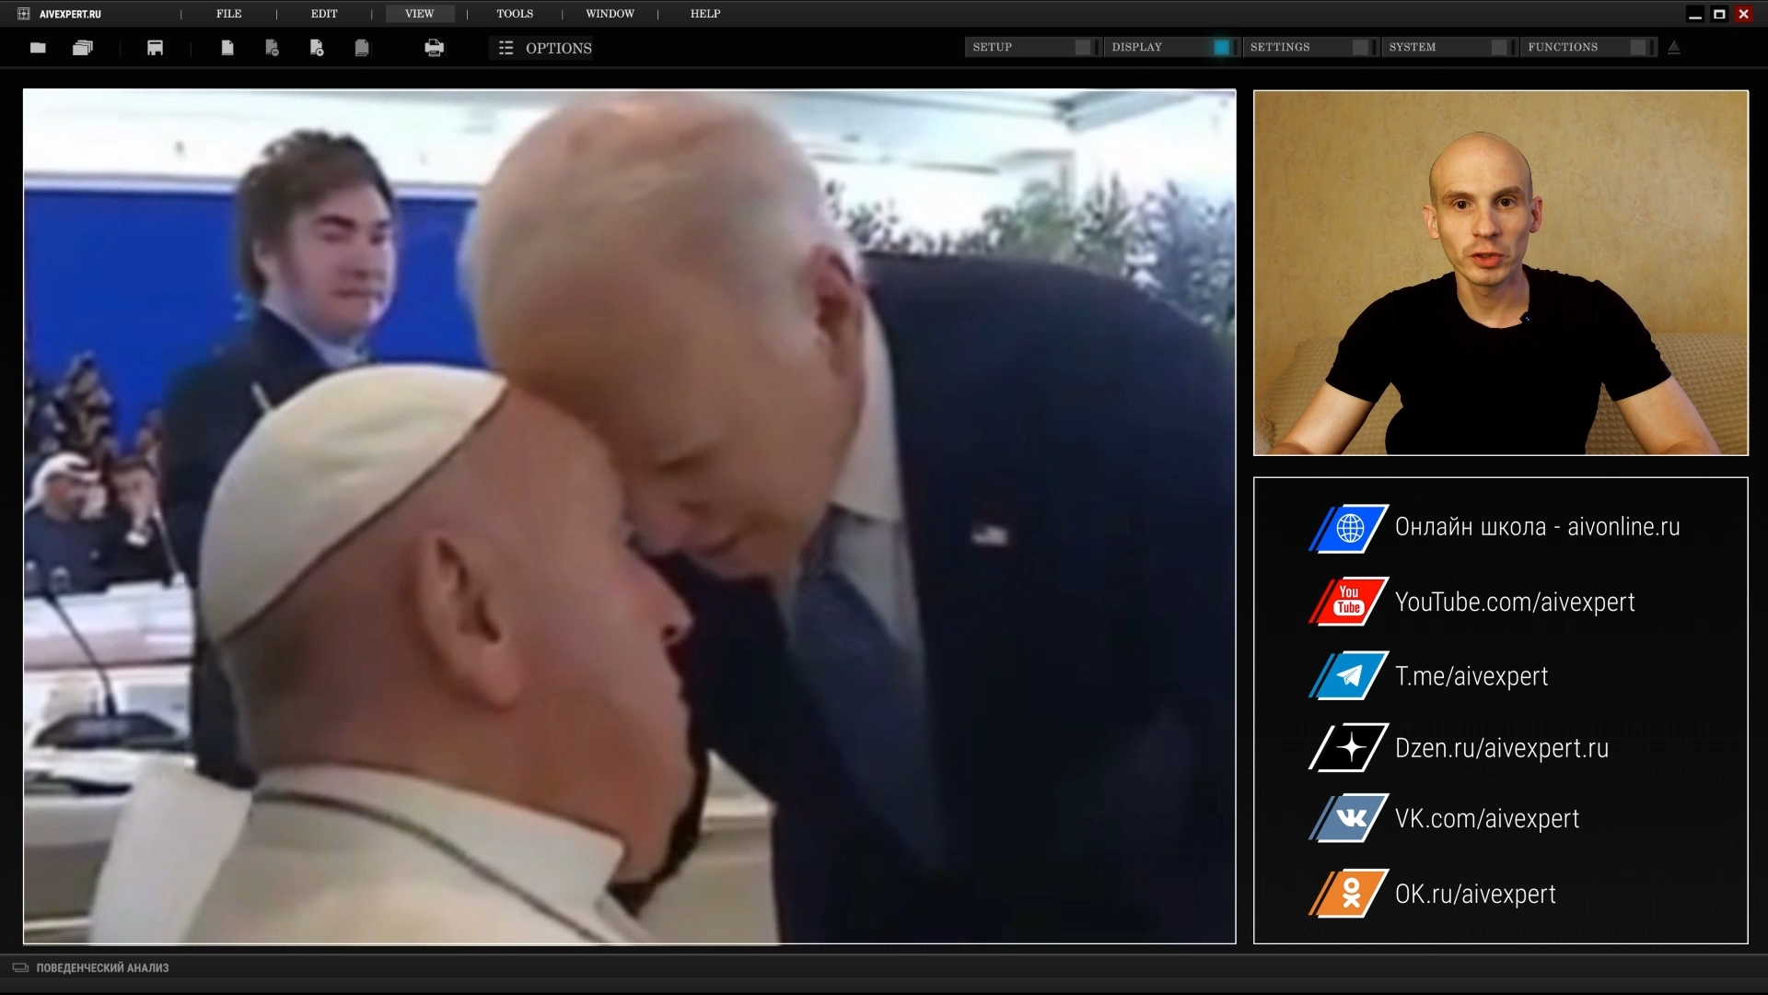Click the open folder toolbar icon
This screenshot has width=1768, height=995.
pos(38,48)
